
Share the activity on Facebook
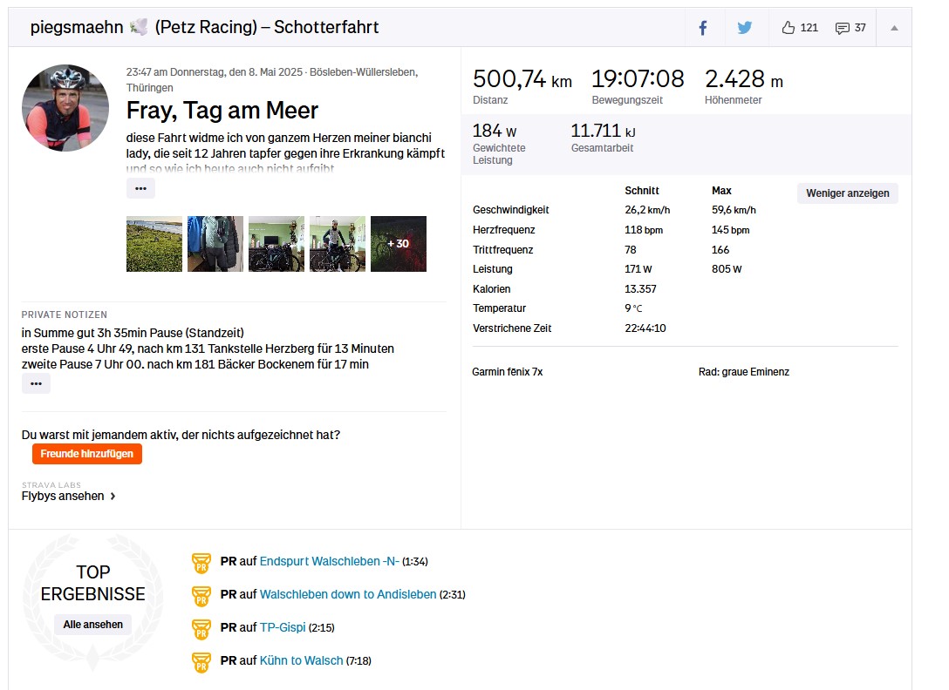tap(703, 28)
